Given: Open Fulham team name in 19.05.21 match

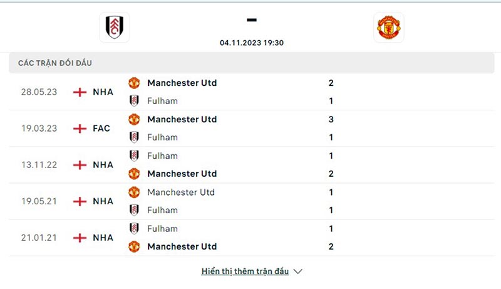Looking at the screenshot, I should click(162, 210).
